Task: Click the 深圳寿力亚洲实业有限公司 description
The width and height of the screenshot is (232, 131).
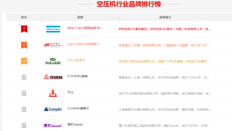Action: tap(164, 61)
